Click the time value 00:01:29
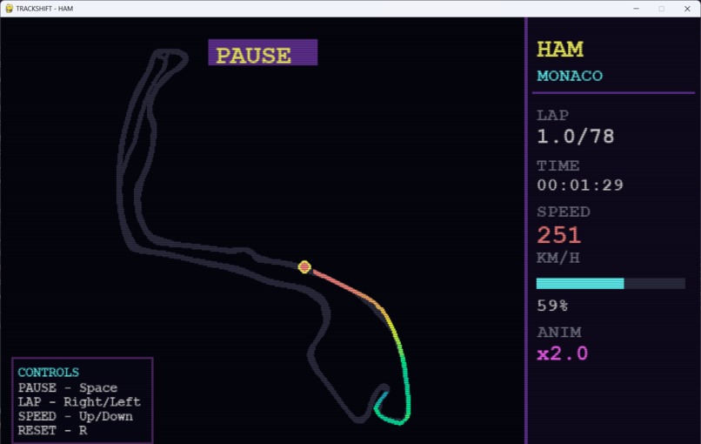This screenshot has height=444, width=701. (x=580, y=185)
